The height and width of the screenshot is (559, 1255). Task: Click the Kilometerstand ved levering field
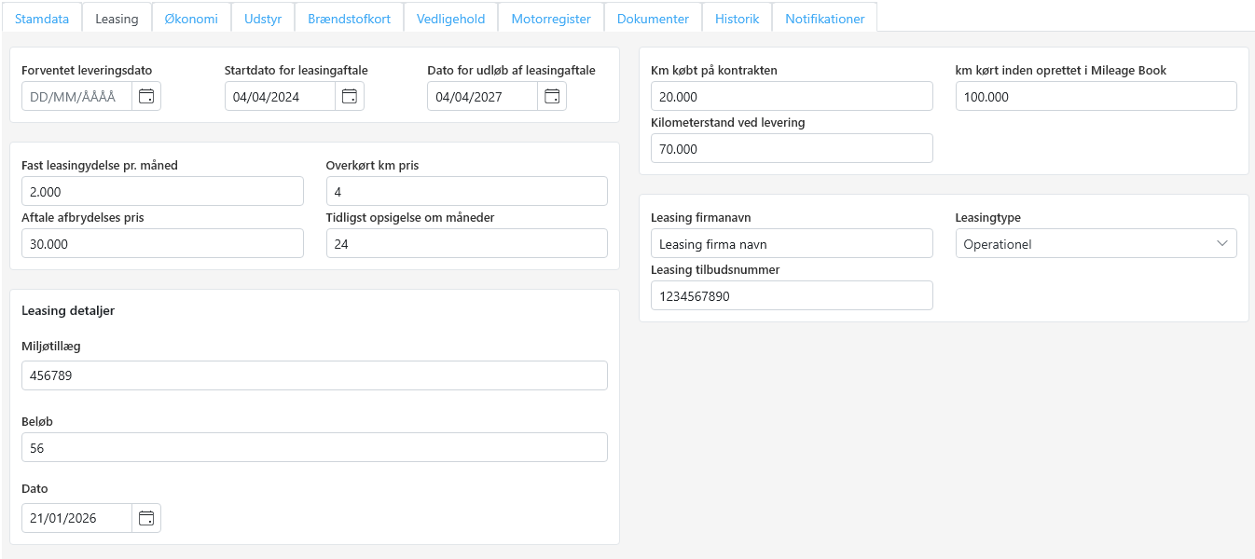[792, 148]
